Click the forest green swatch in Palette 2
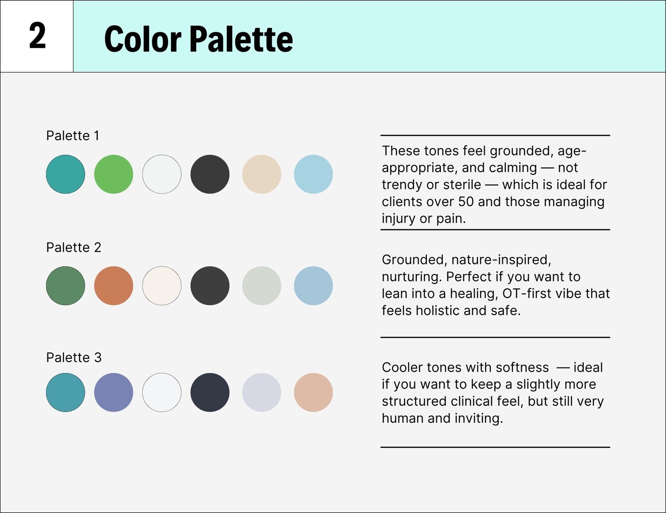Screen dimensions: 666x513 (x=65, y=286)
